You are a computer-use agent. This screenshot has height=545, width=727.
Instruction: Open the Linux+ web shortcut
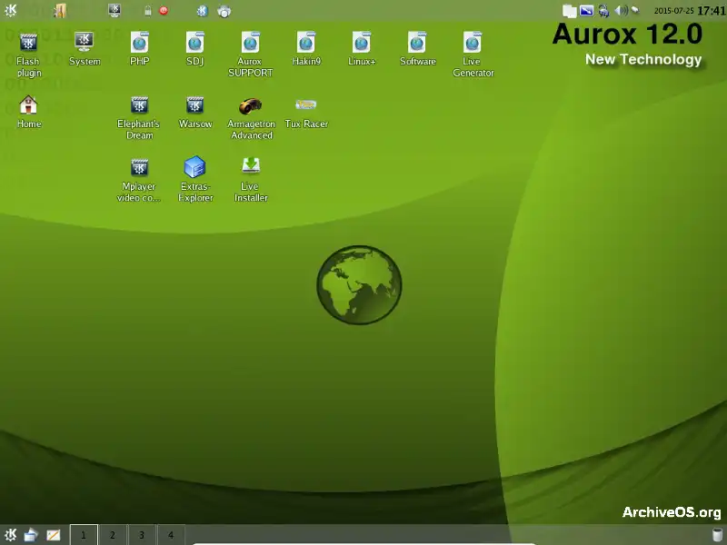[361, 43]
